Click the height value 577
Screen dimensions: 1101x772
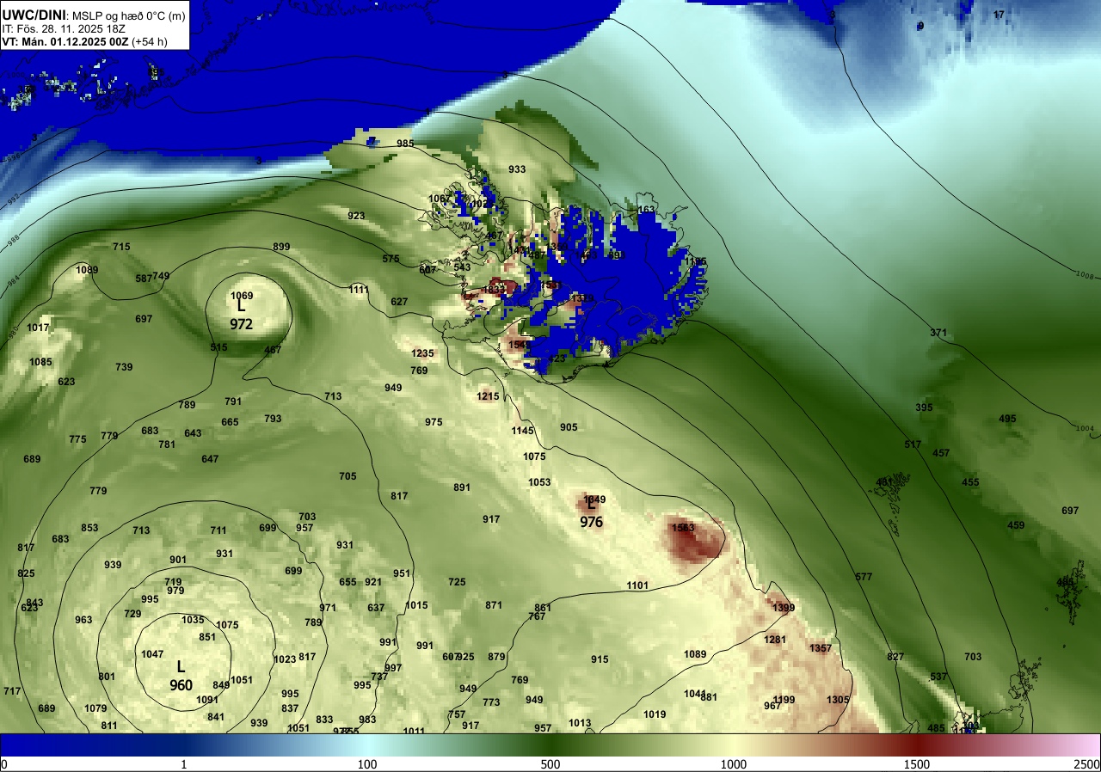pyautogui.click(x=864, y=577)
